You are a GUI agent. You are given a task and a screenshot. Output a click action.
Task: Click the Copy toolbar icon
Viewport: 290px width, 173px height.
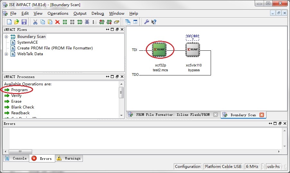(42, 22)
